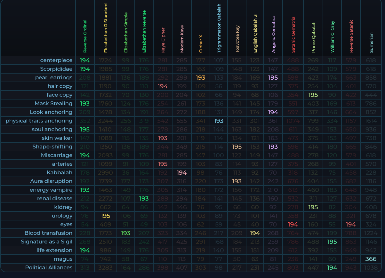The image size is (385, 278).
Task: Click the highlighted 366 value in magus row
Action: point(371,259)
